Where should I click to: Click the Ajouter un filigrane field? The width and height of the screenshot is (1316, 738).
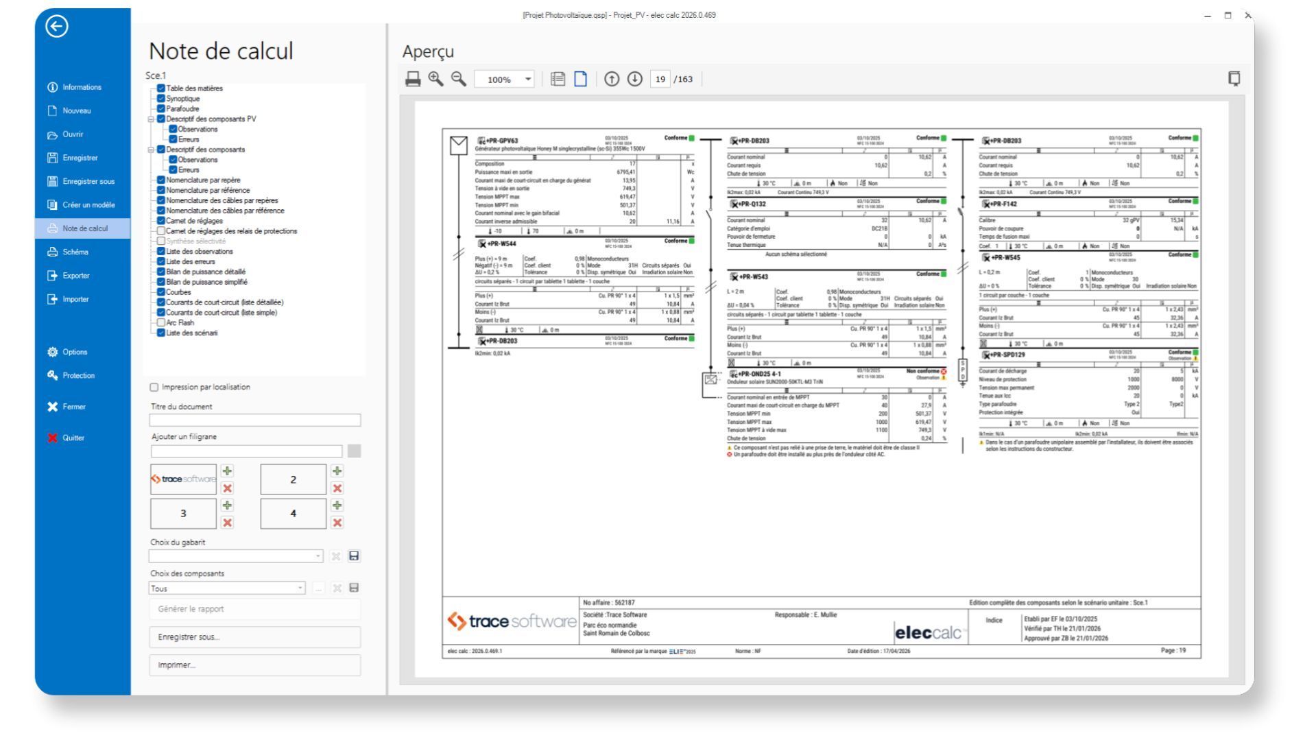coord(246,451)
